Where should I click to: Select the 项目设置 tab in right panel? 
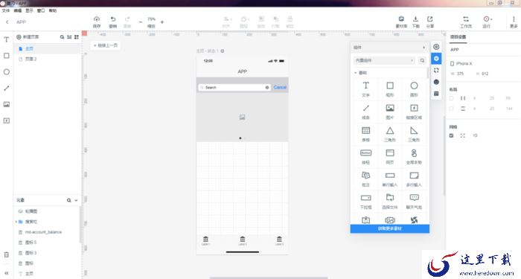[458, 37]
